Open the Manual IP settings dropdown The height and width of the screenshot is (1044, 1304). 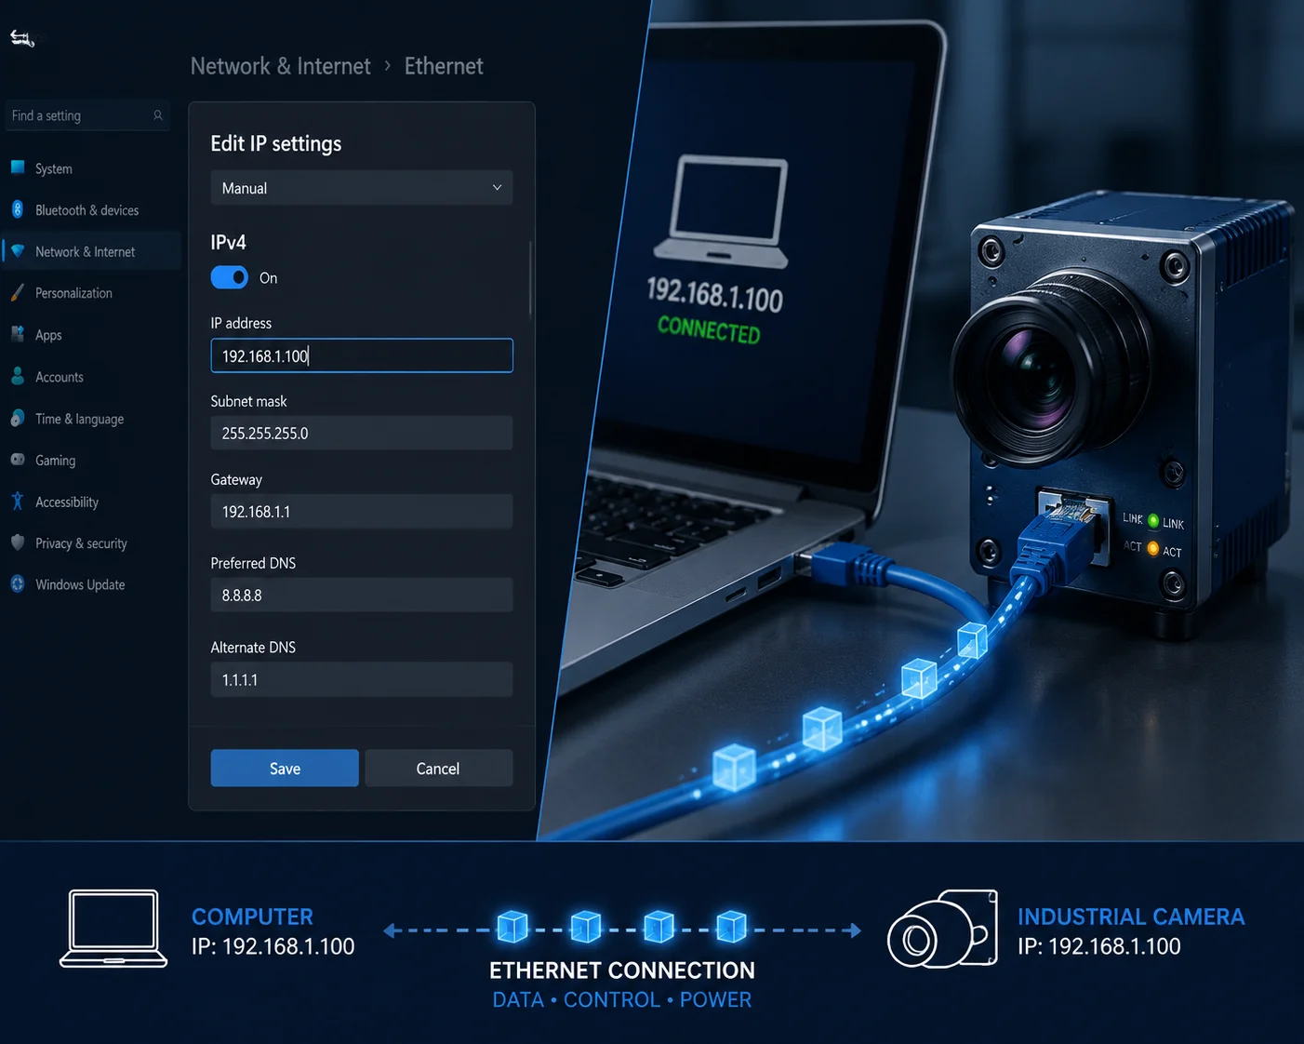[362, 188]
